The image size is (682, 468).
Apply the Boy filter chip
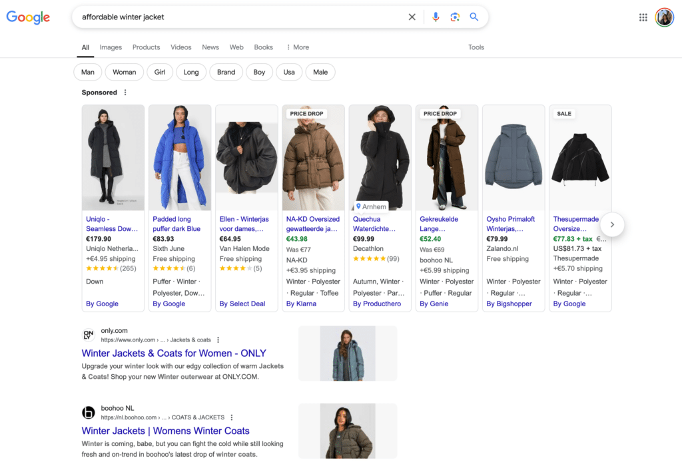pos(259,72)
